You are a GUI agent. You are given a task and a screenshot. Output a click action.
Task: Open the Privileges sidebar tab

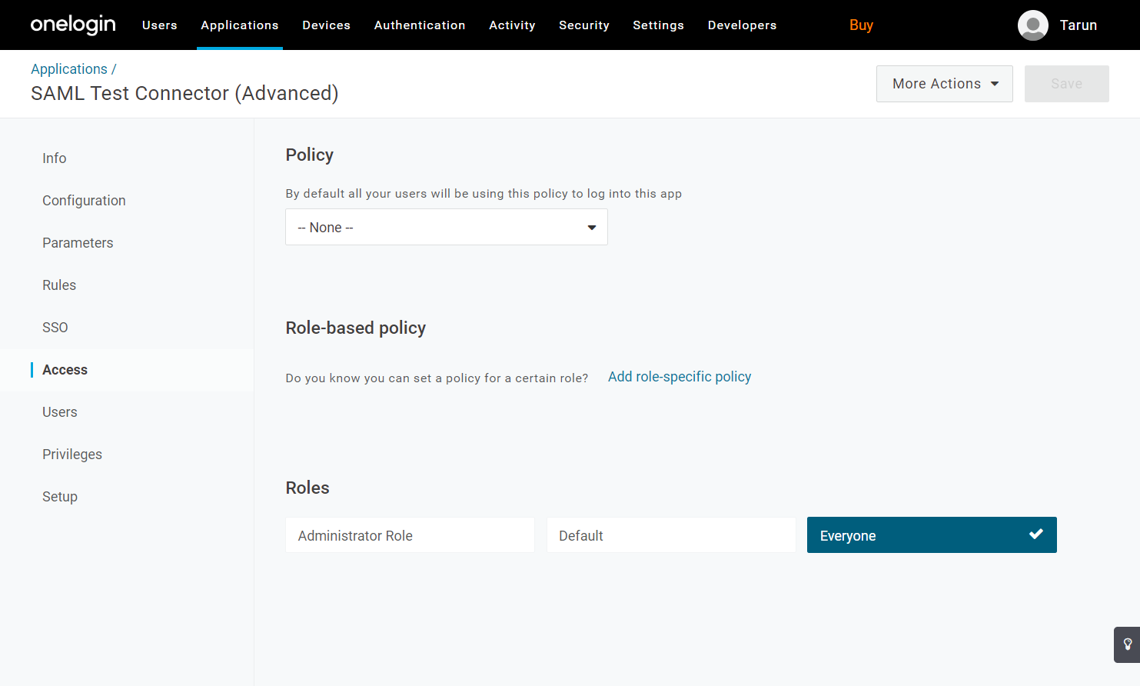72,455
